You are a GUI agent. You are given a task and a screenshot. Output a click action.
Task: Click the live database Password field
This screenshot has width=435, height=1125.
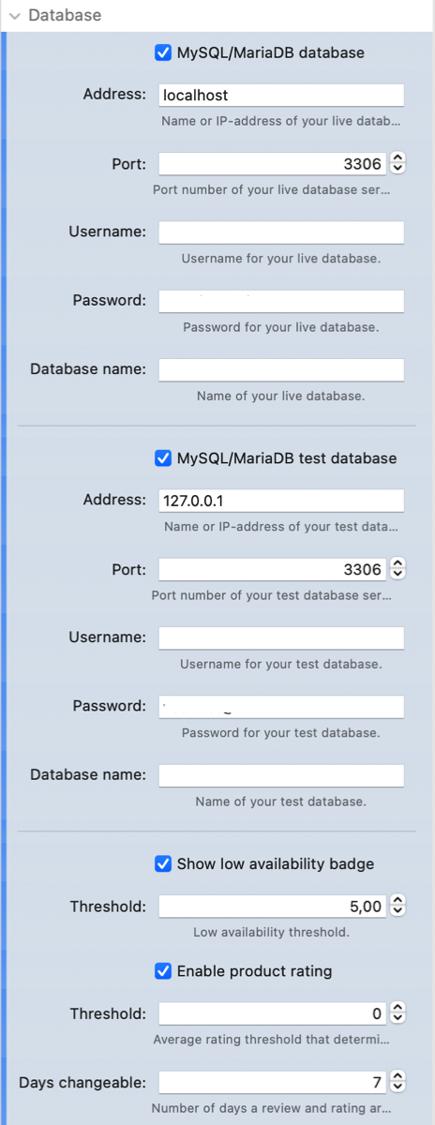point(281,301)
